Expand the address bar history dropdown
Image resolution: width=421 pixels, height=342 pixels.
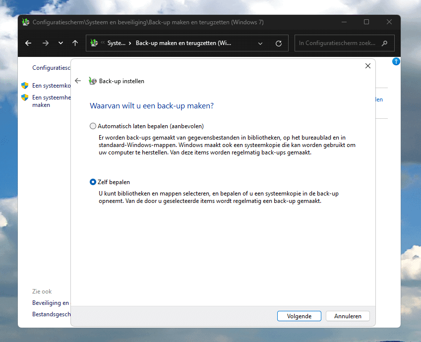[x=261, y=44]
